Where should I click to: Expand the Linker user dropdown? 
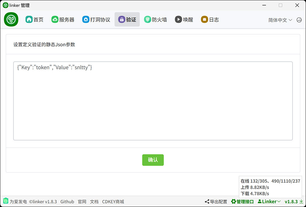[x=269, y=202]
